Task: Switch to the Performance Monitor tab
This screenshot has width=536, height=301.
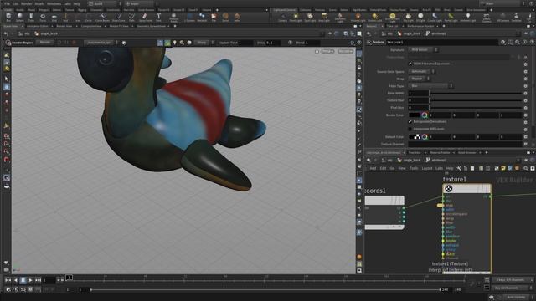Action: [420, 26]
